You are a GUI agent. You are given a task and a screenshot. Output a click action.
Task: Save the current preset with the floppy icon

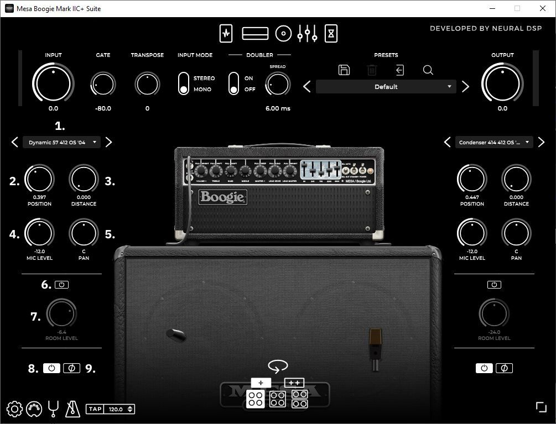(x=344, y=70)
